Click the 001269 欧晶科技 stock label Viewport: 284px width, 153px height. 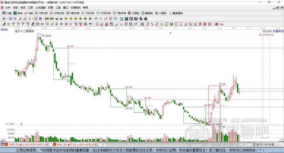point(273,31)
